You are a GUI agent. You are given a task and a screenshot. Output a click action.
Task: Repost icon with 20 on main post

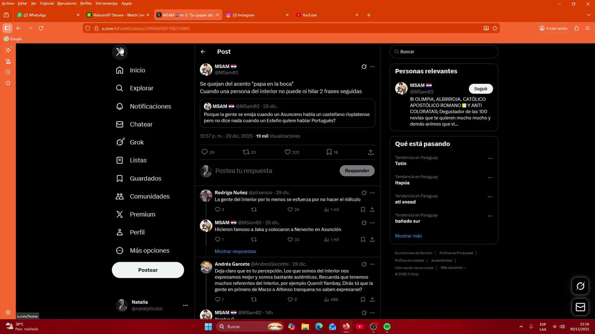(x=246, y=152)
